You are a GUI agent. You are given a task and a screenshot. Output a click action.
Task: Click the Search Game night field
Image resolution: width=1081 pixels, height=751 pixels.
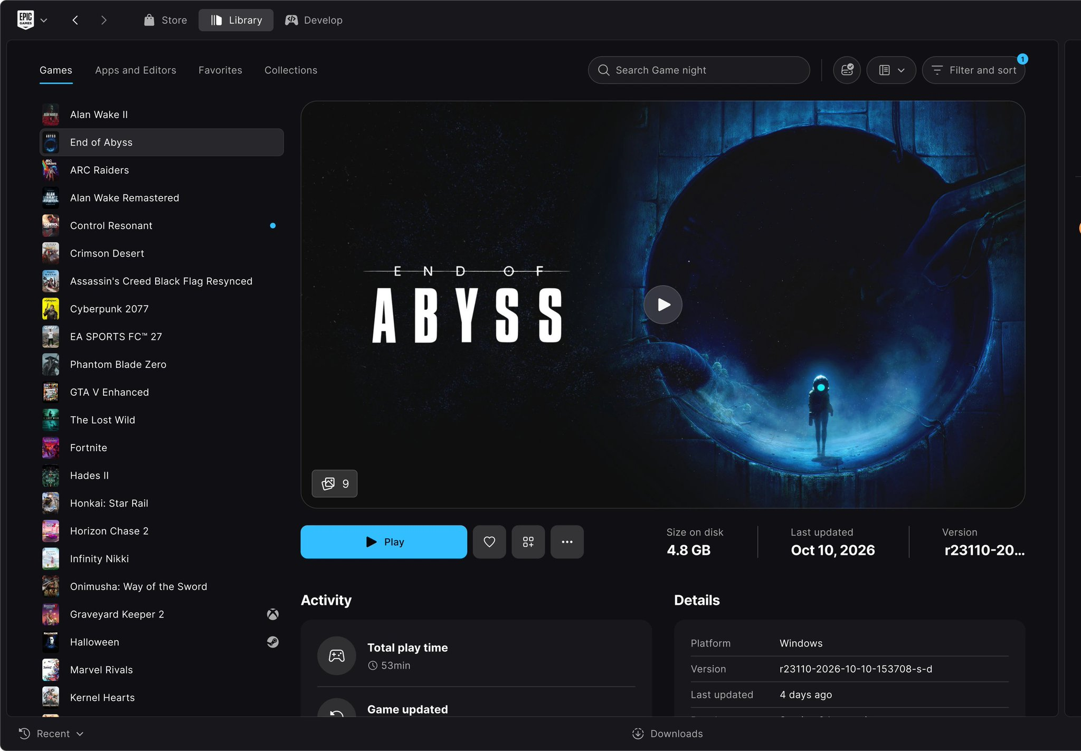point(699,70)
